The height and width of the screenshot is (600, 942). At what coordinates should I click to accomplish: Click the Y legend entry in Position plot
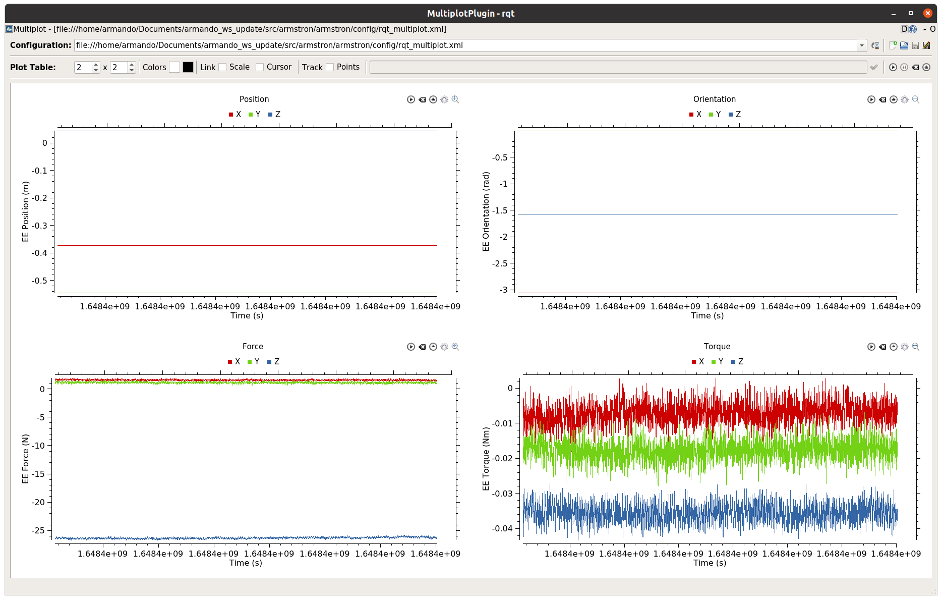coord(255,115)
